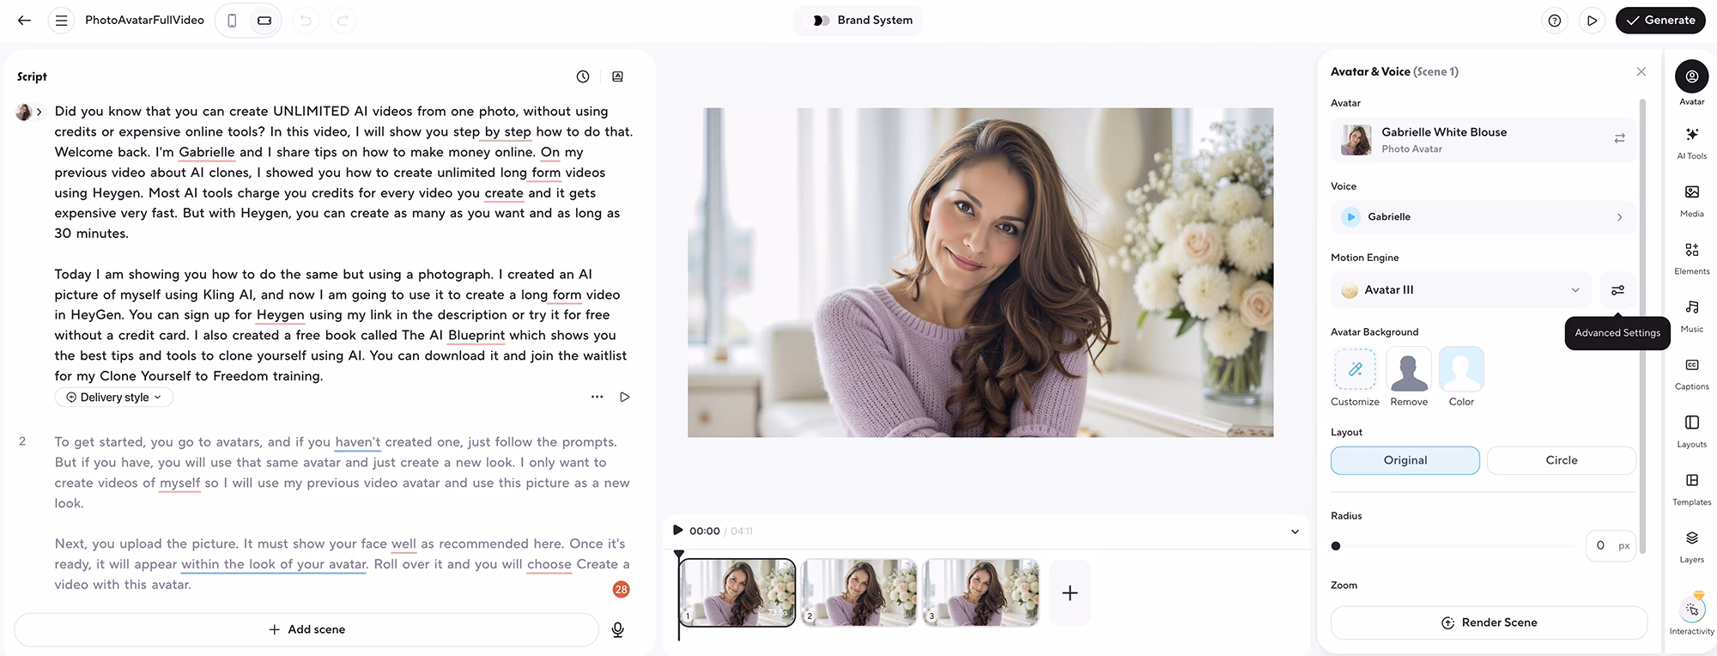Viewport: 1717px width, 656px height.
Task: Click the Add scene button
Action: (x=306, y=630)
